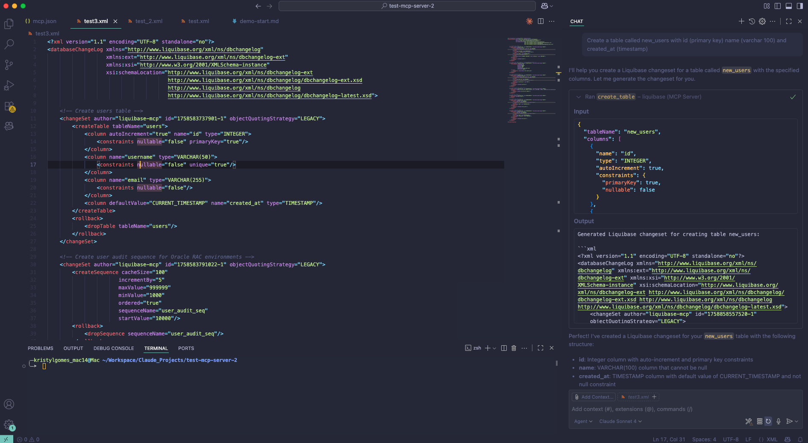The height and width of the screenshot is (443, 808).
Task: Start a new chat with plus icon
Action: tap(741, 21)
